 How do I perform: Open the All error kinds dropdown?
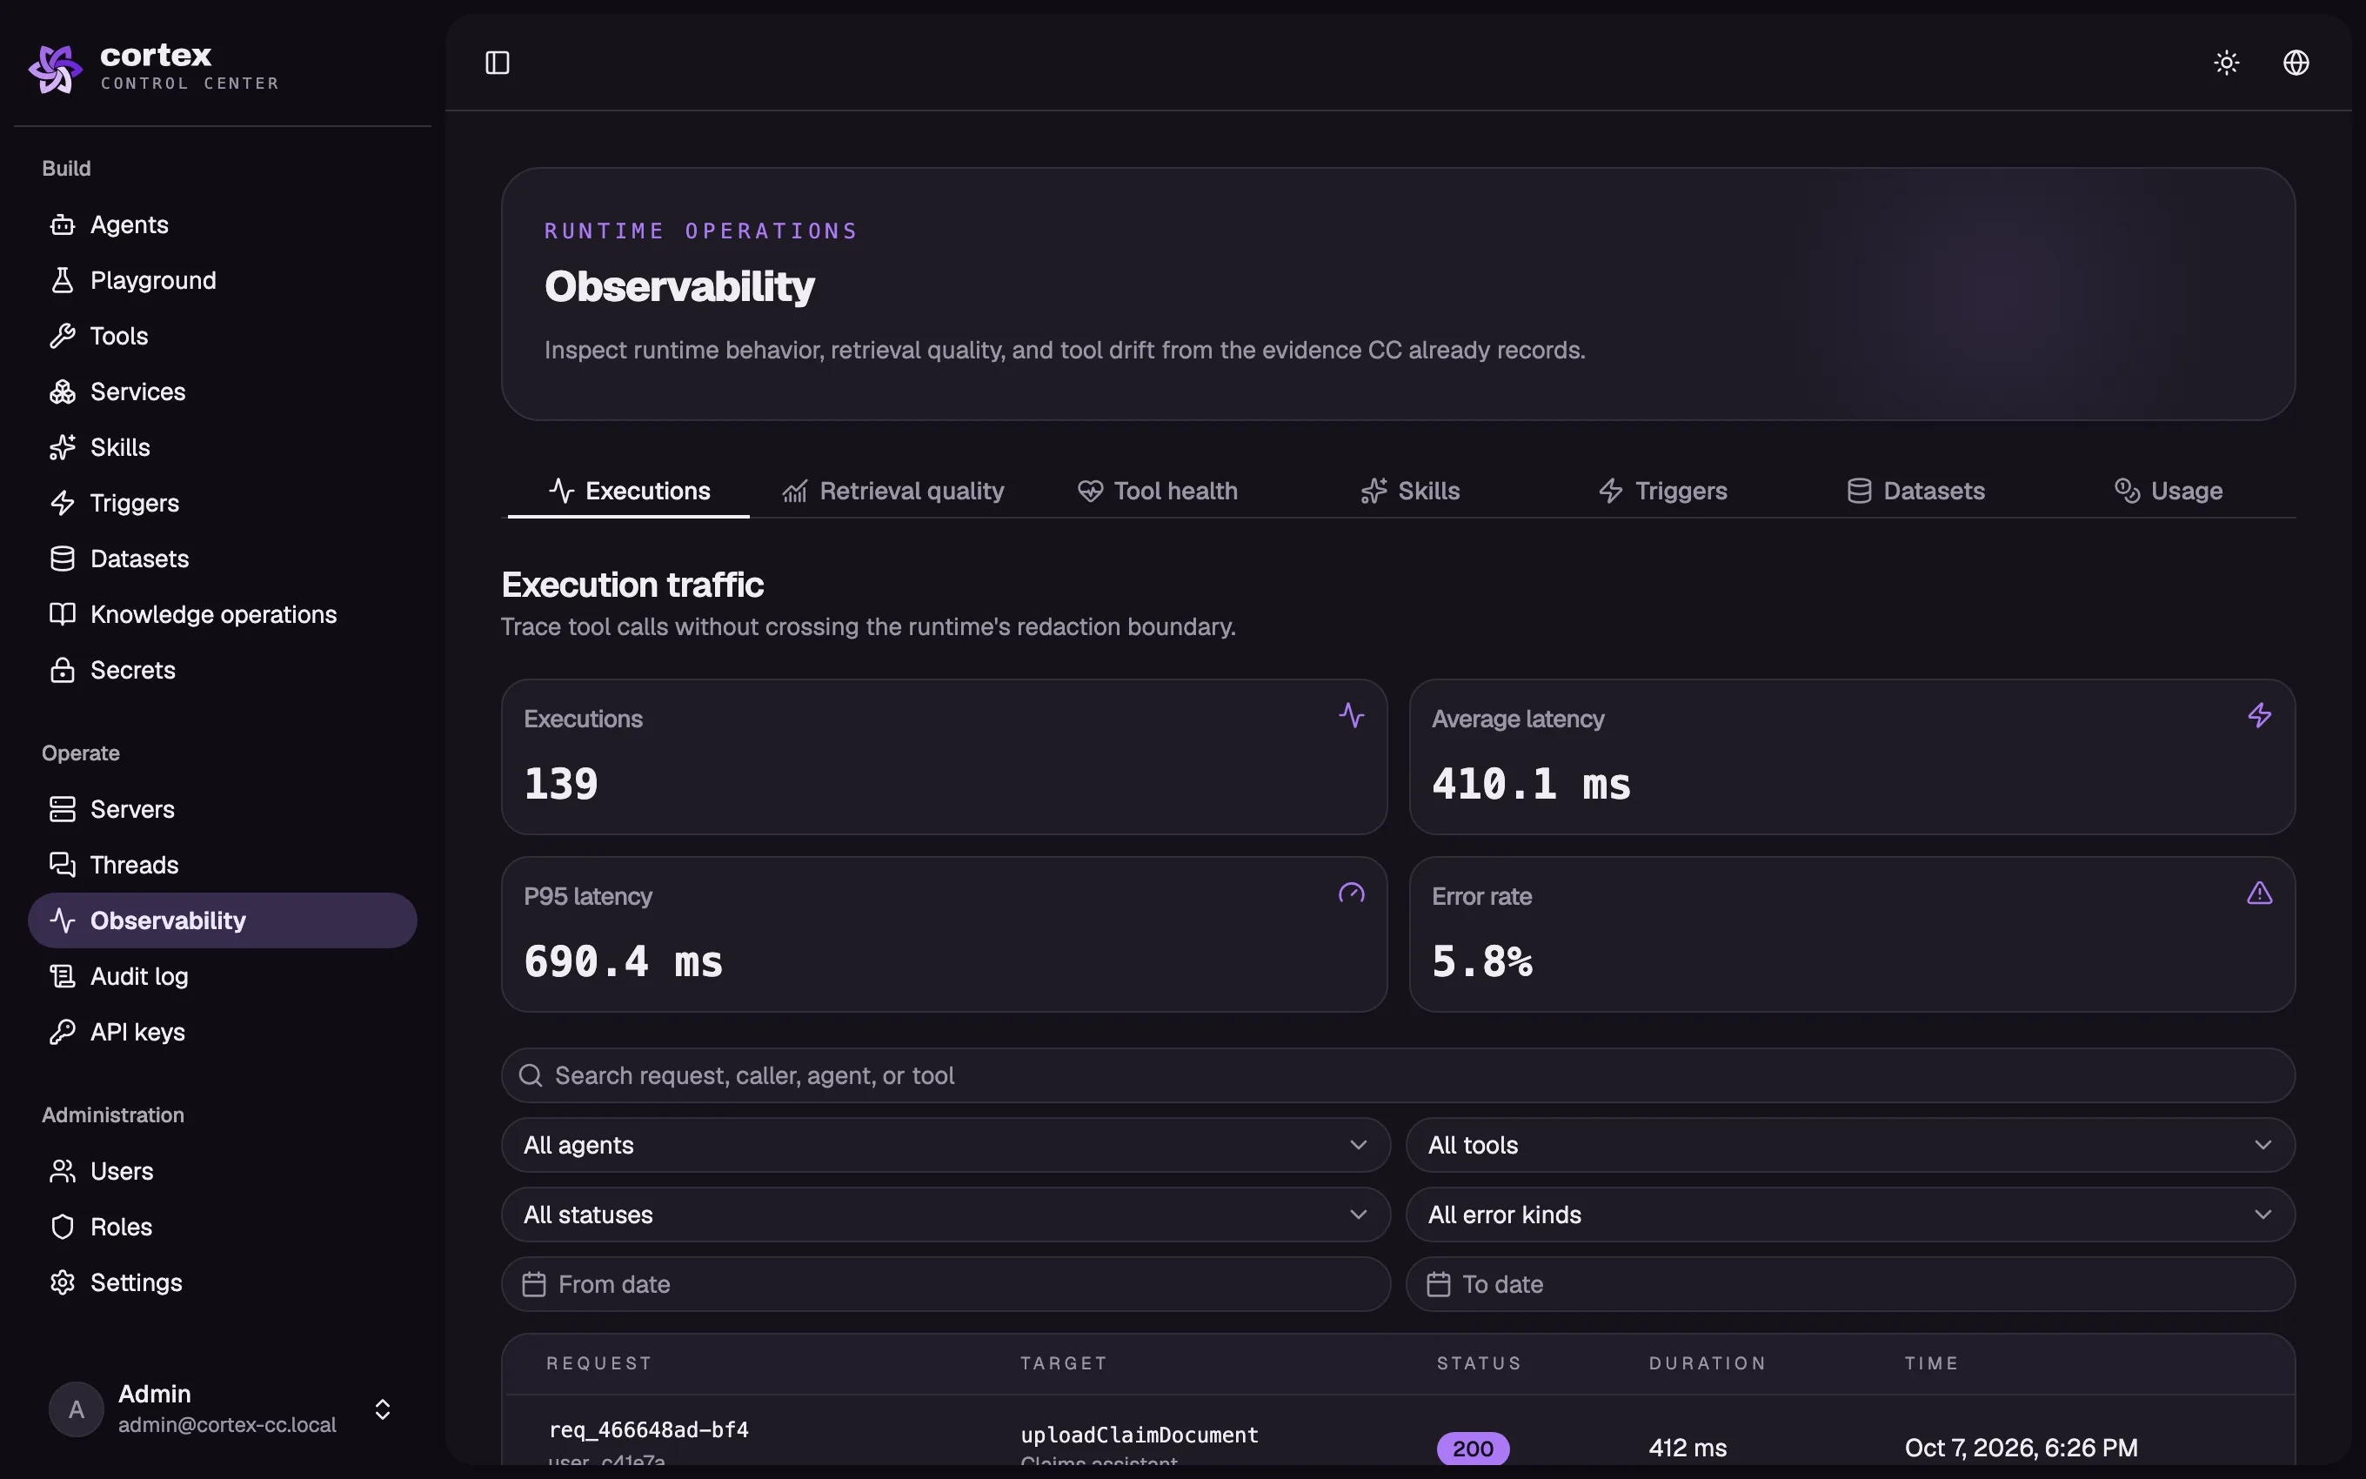(1850, 1215)
